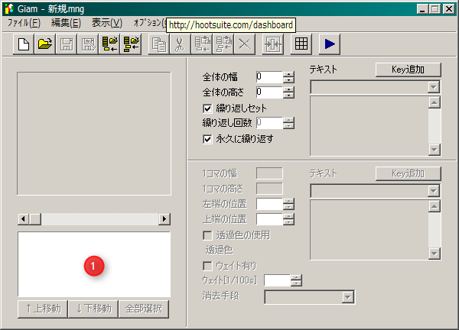This screenshot has width=459, height=330.
Task: Click the preview scrollbar left arrow
Action: (x=24, y=219)
